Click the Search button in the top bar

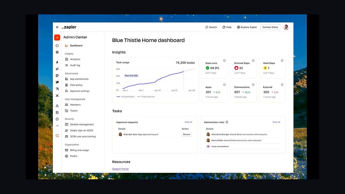pyautogui.click(x=211, y=27)
